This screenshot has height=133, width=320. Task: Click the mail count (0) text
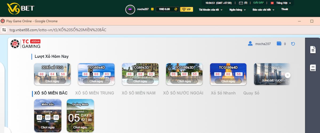pyautogui.click(x=246, y=3)
